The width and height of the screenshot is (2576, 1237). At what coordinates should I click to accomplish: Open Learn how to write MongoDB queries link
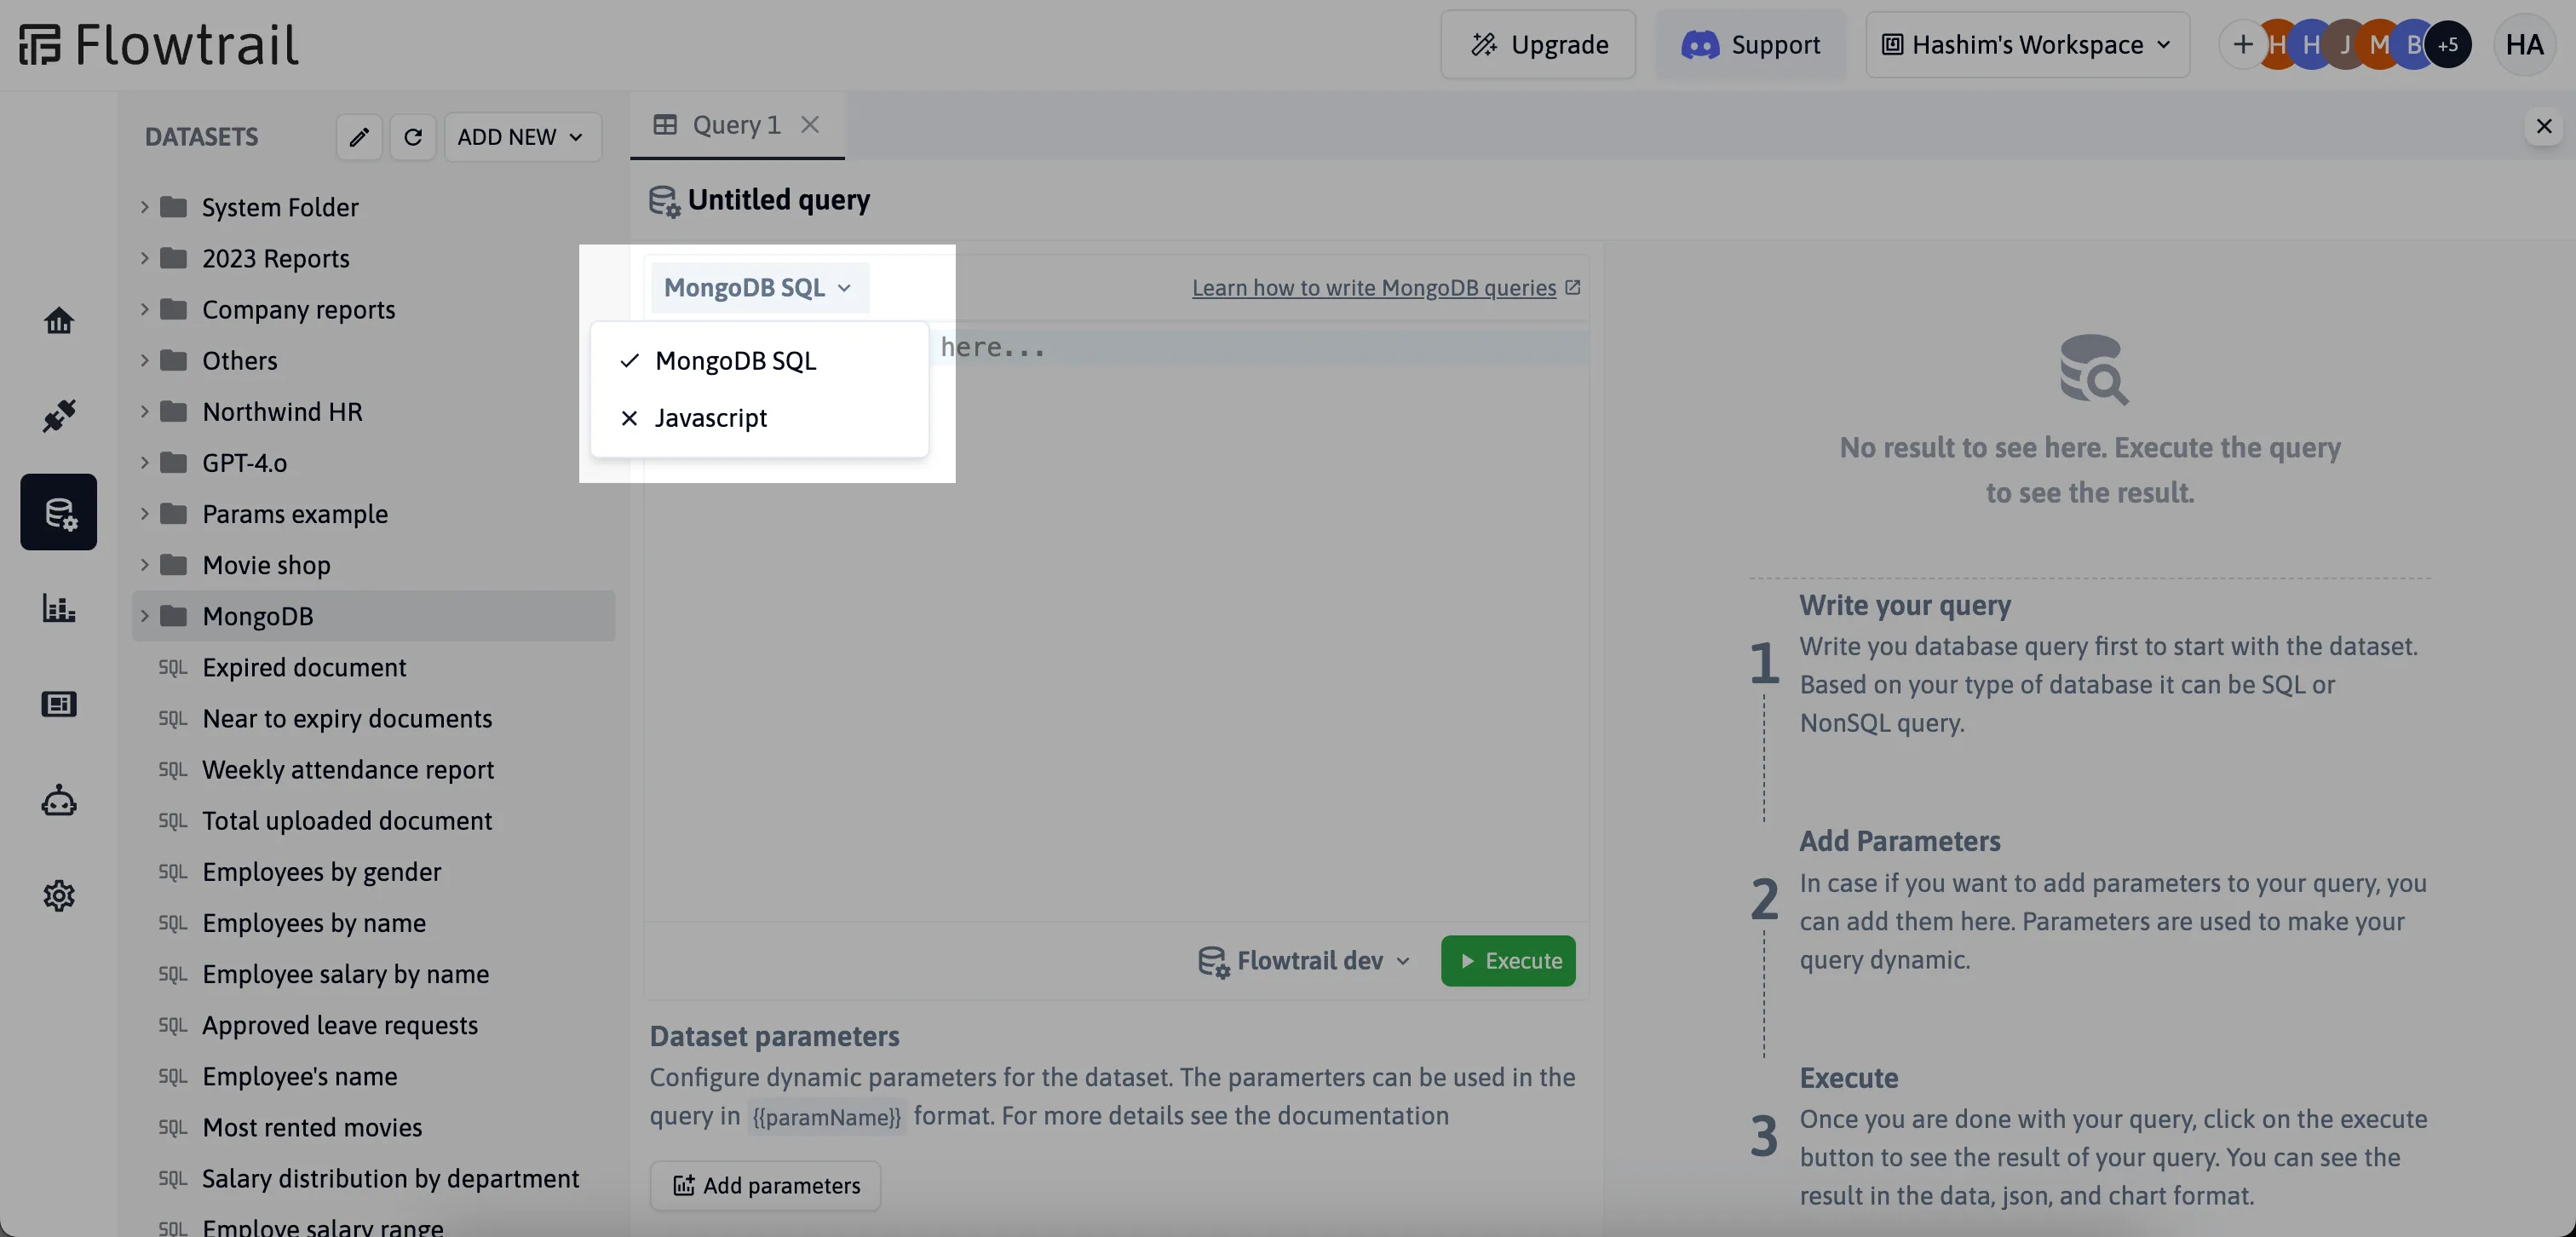point(1386,288)
